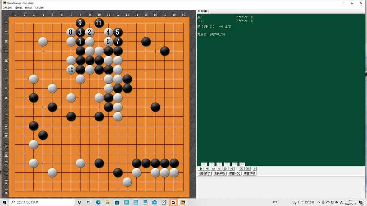Click white stone numbered 4
Screen dimensions: 367x206
108,32
